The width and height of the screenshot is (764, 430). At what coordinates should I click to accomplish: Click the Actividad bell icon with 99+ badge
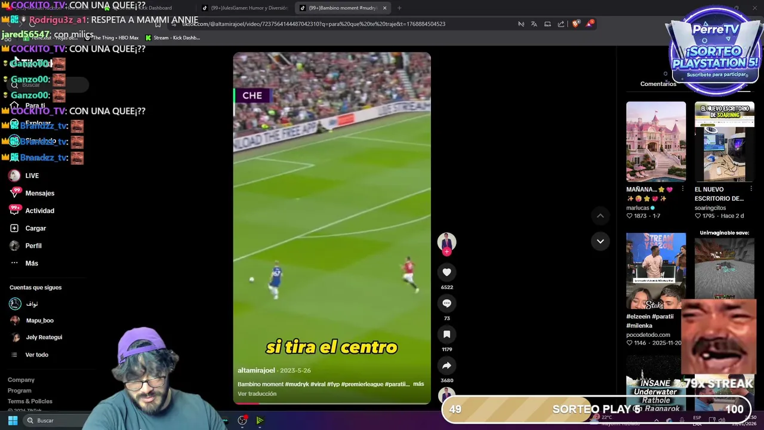14,210
